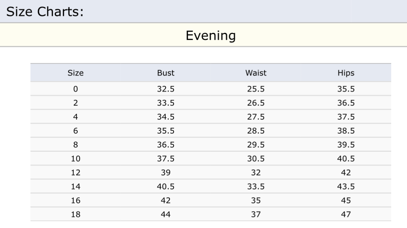Select the size 18 row label
Image resolution: width=407 pixels, height=228 pixels.
click(76, 215)
